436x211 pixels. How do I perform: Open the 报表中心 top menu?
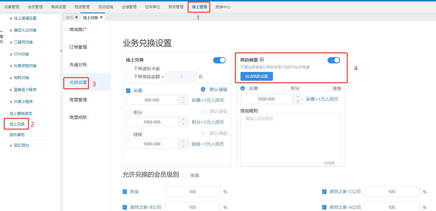pos(223,7)
